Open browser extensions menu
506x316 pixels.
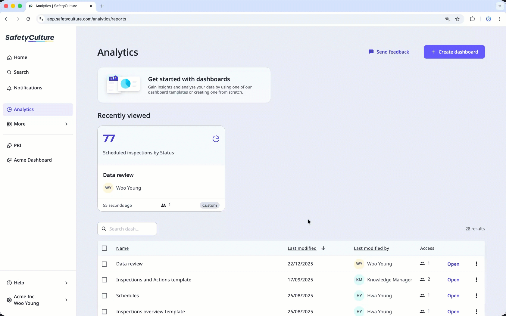click(x=473, y=19)
